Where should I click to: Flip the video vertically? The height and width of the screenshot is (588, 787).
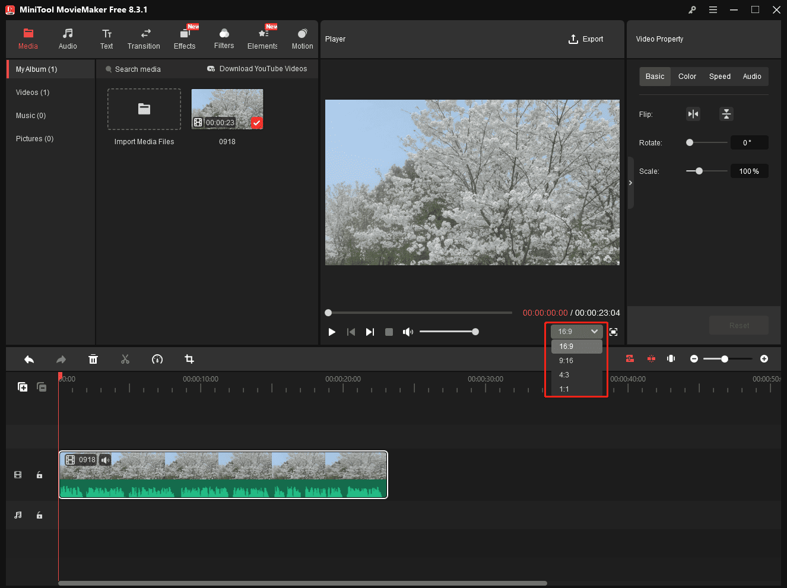pos(726,114)
